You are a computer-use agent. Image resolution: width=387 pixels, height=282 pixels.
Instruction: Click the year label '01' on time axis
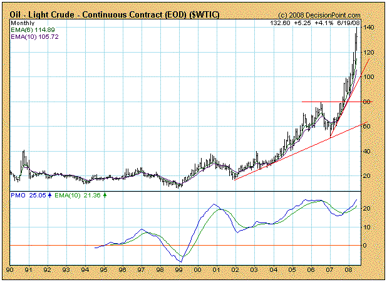point(217,269)
